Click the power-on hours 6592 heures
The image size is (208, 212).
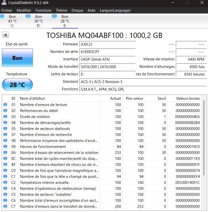point(191,74)
